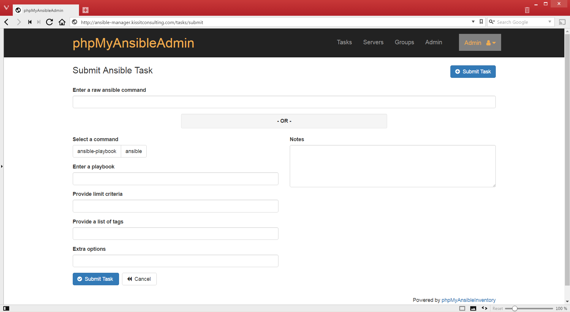Open the phpMyAnsibleInventory link

468,300
